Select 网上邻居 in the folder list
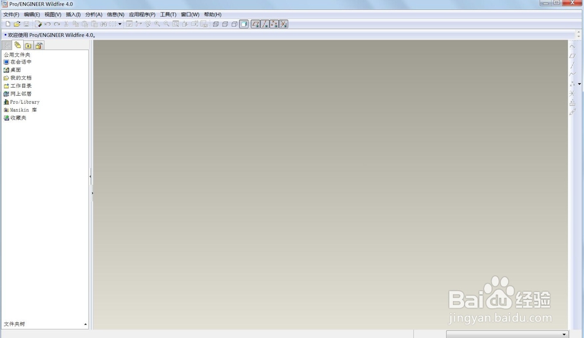Screen dimensions: 584x338 (x=18, y=94)
